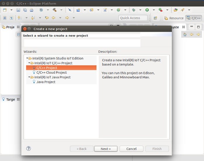
Task: Click the Build configuration gear icon
Action: (41, 10)
